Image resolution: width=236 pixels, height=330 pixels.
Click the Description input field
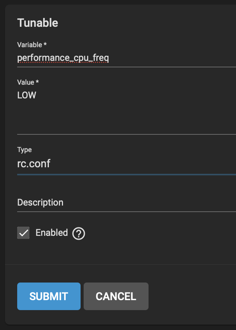tap(126, 203)
